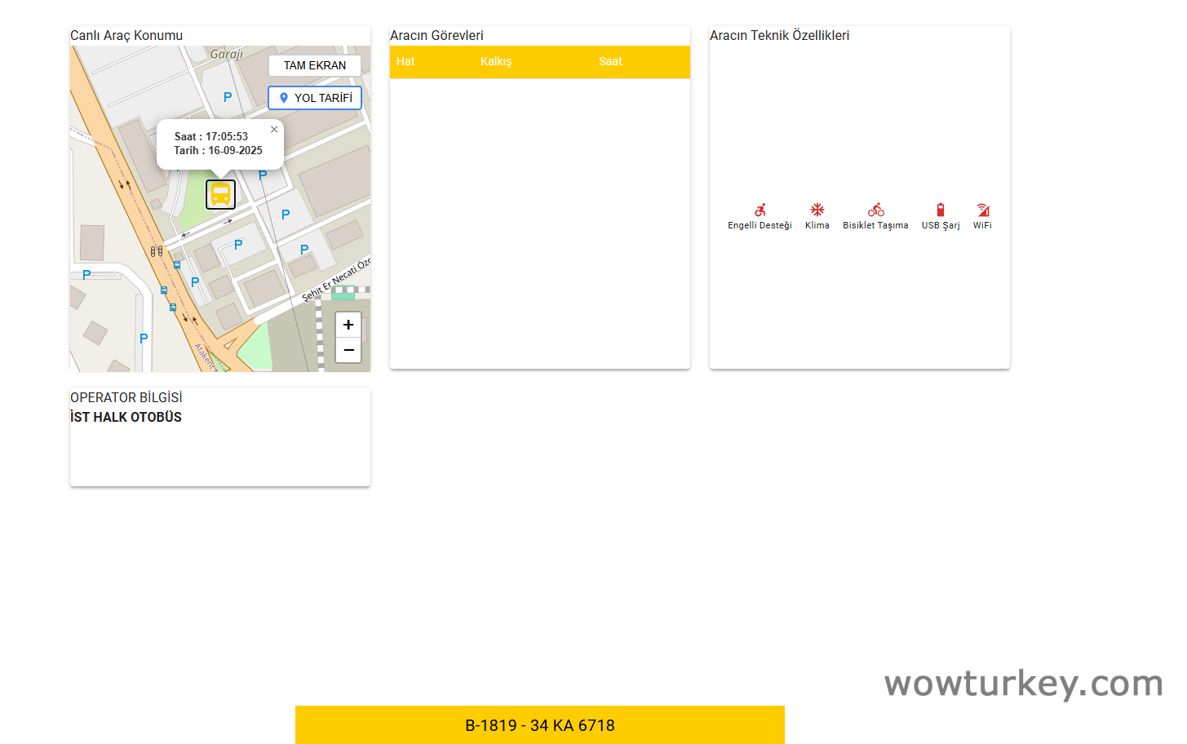Image resolution: width=1187 pixels, height=744 pixels.
Task: Click the Şehit Er Necati street label
Action: [x=334, y=280]
